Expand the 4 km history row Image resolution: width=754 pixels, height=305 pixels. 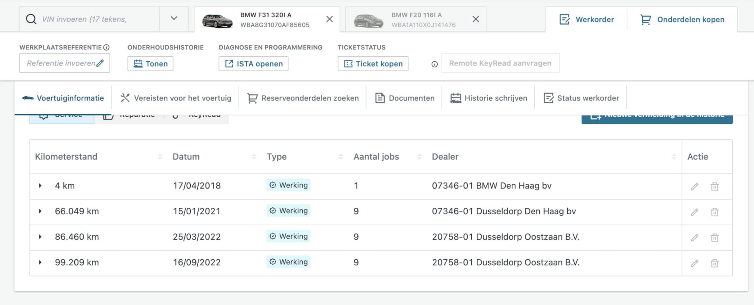click(40, 186)
